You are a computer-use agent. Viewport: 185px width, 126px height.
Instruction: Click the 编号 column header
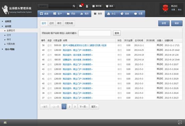click(x=43, y=41)
